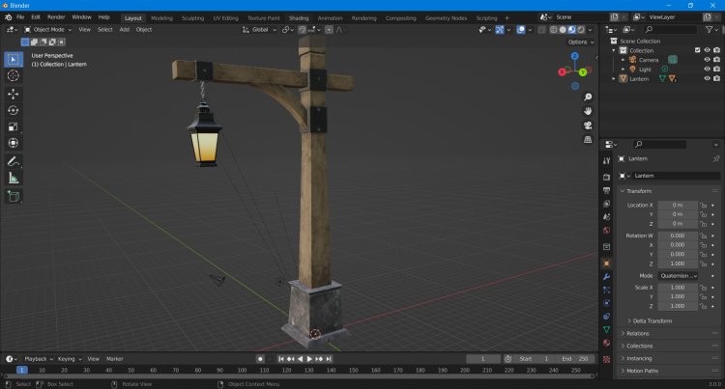The image size is (725, 389).
Task: Hide the Camera object using its eye icon
Action: pos(707,60)
